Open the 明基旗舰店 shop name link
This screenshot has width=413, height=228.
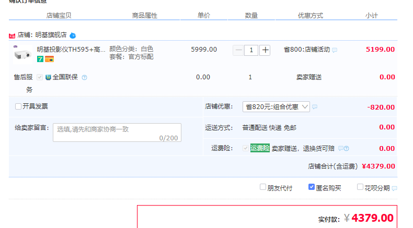(x=51, y=35)
